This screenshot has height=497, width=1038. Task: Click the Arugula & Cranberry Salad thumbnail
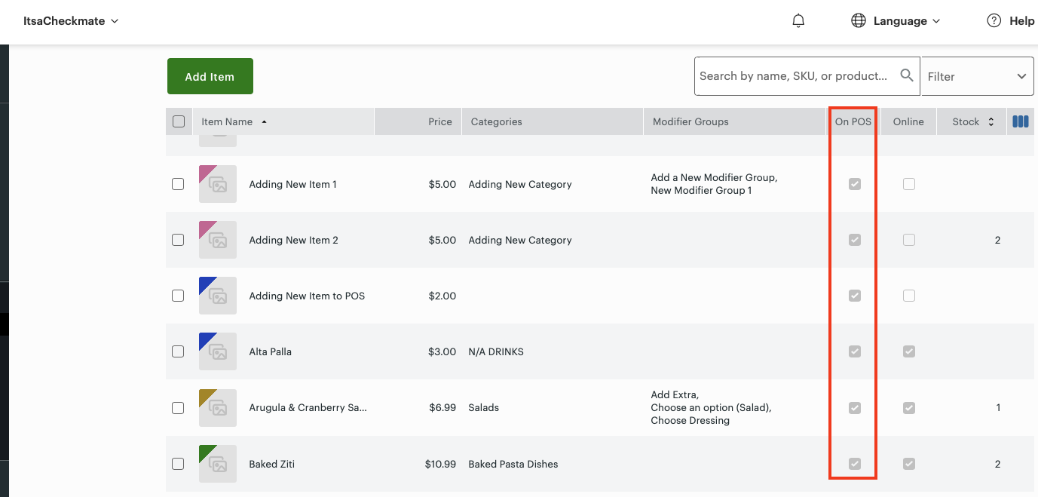click(x=217, y=407)
